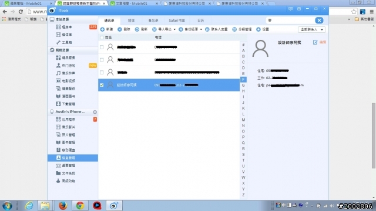
Task: Click into the contact search field
Action: click(290, 21)
